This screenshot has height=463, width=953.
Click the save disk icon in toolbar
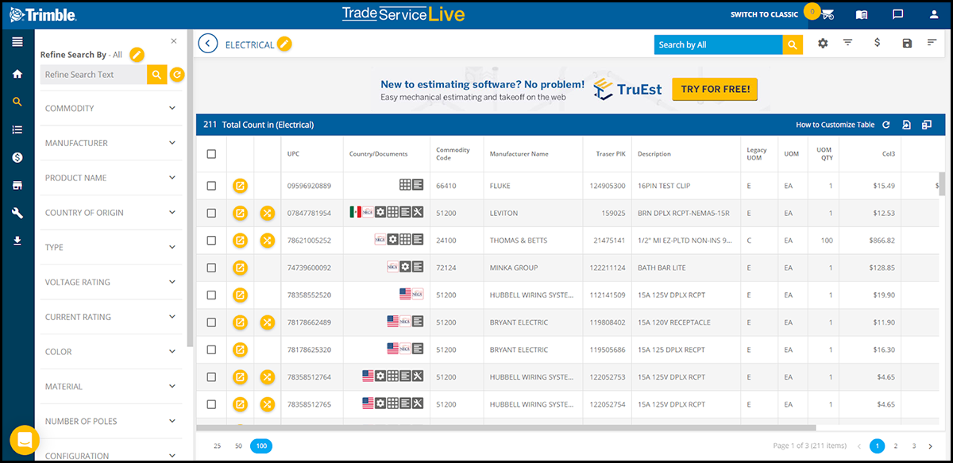907,43
